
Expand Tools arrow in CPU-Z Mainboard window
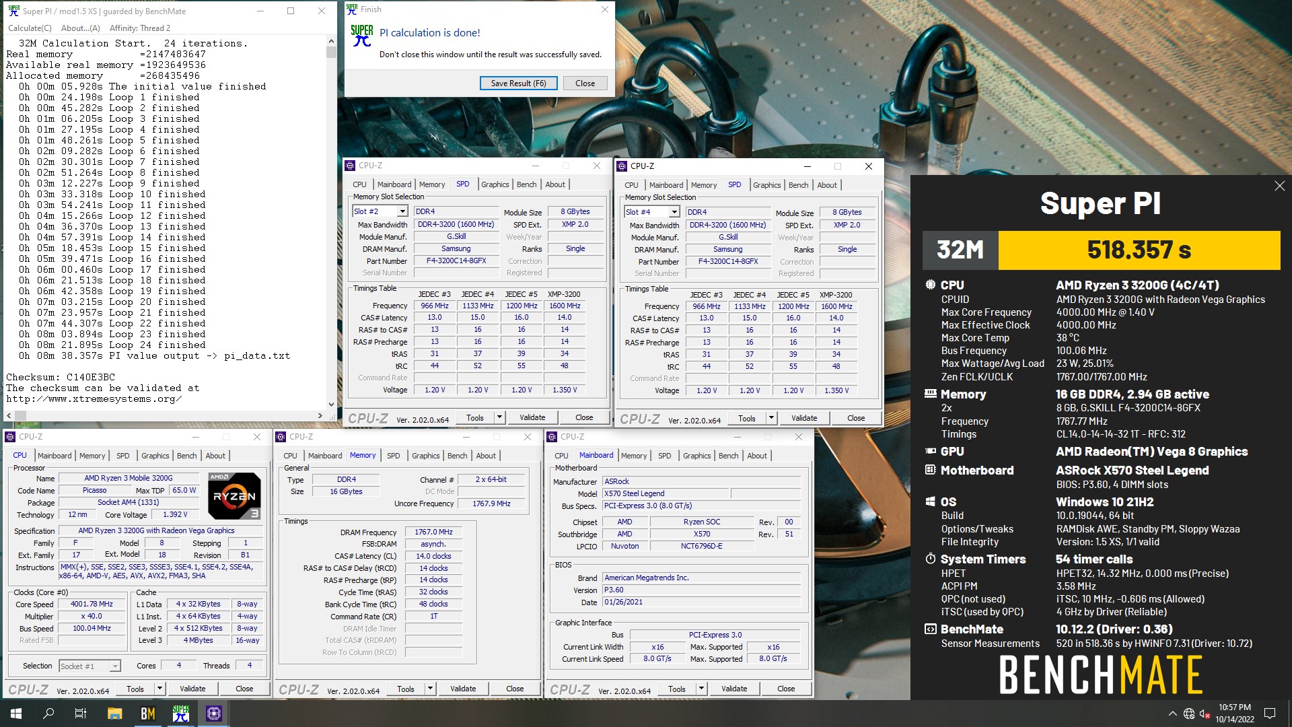click(x=701, y=689)
